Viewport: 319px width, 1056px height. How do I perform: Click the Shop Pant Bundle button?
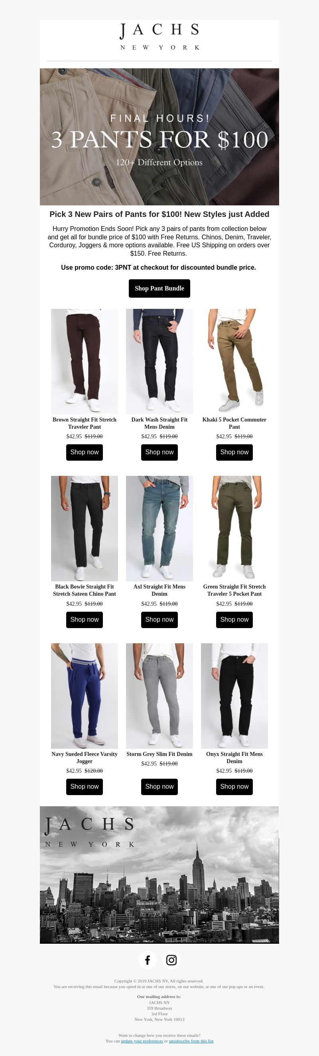(x=159, y=288)
